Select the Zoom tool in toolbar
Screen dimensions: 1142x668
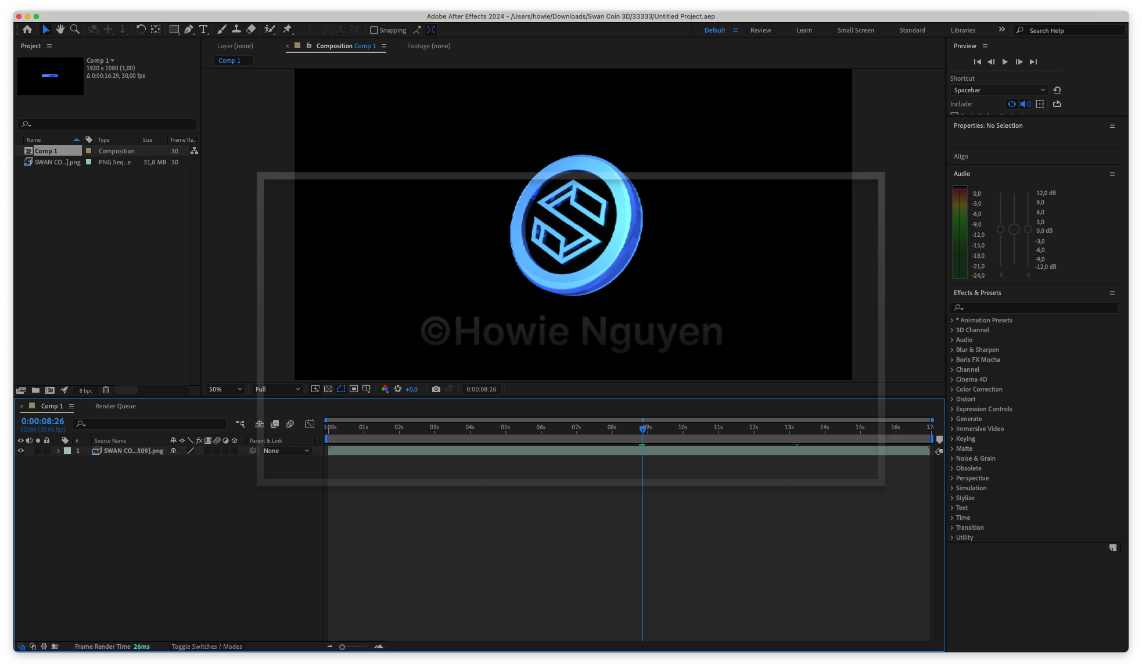(x=75, y=29)
